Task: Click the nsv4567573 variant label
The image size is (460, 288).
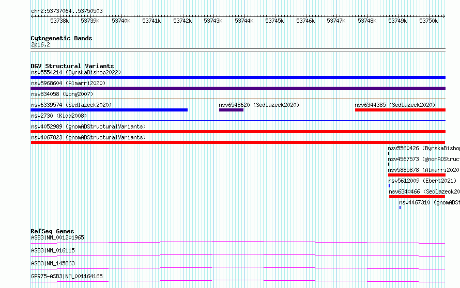Action: click(424, 159)
